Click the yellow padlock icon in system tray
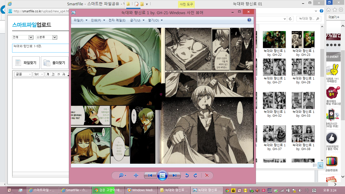Screen dimensions: 345x194 pyautogui.click(x=233, y=190)
